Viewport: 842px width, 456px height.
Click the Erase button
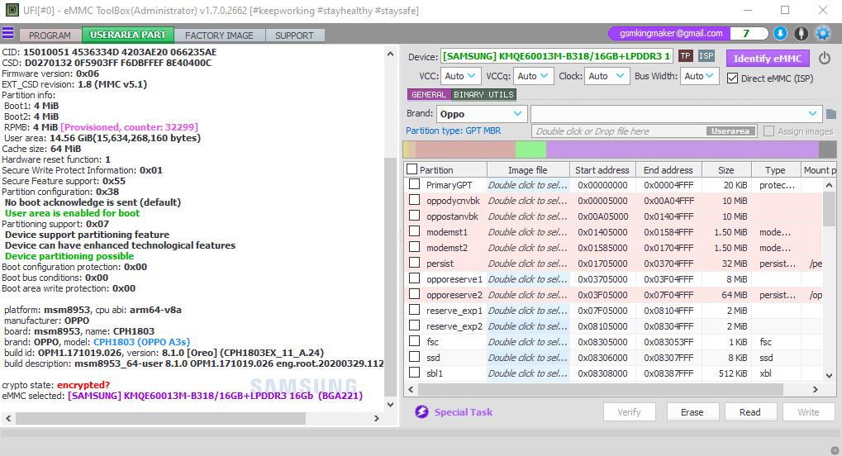point(692,412)
